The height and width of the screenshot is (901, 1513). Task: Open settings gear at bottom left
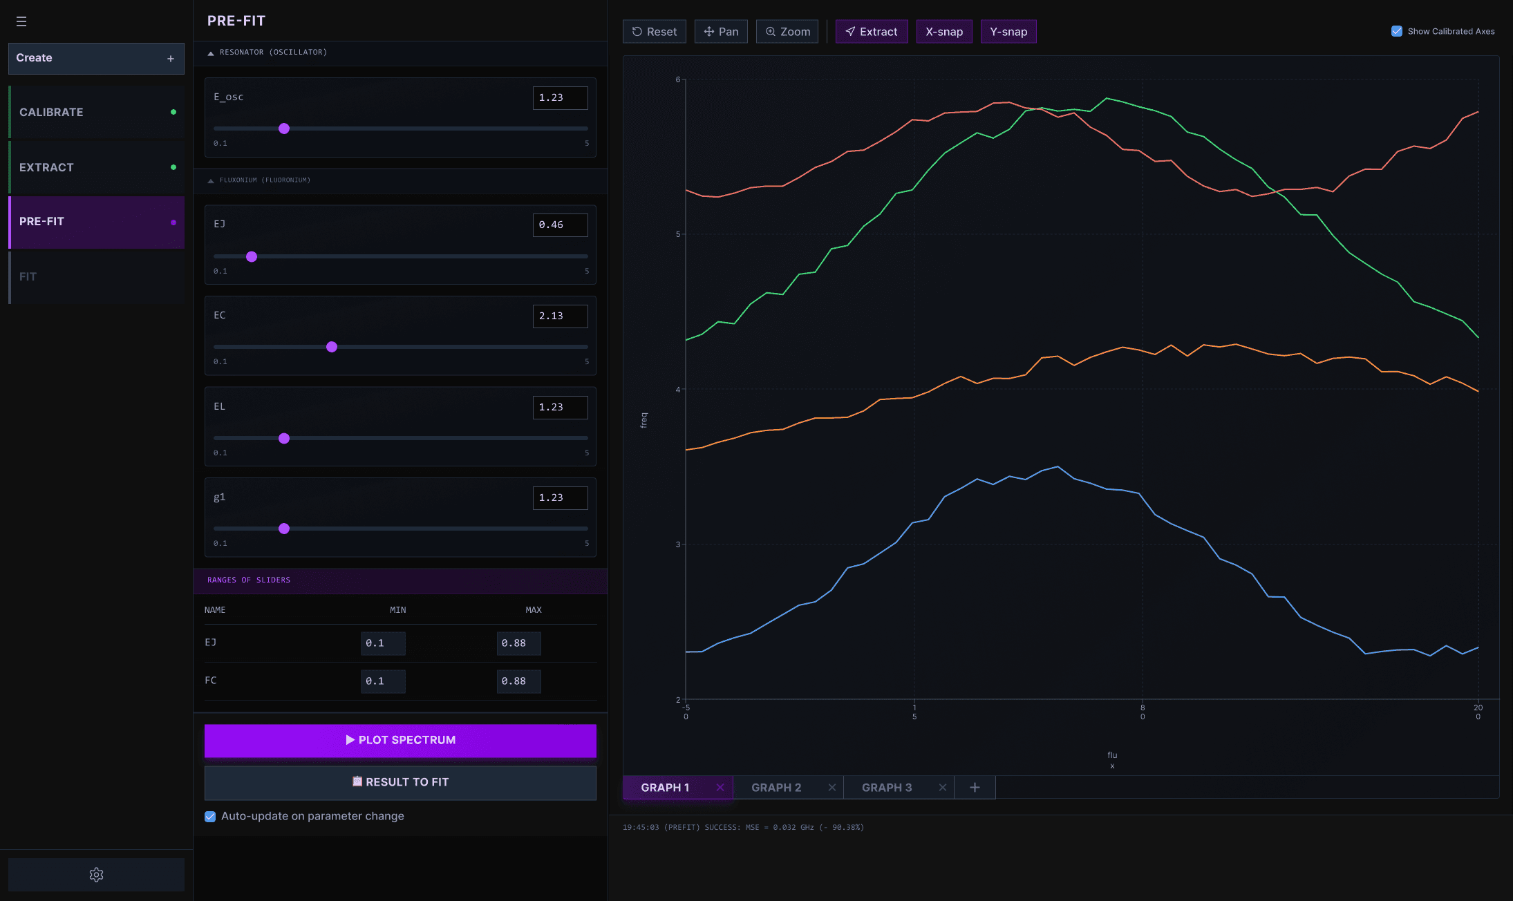pos(96,875)
